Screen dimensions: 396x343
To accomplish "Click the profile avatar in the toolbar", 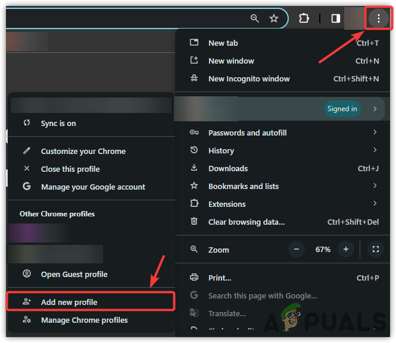I will point(354,18).
